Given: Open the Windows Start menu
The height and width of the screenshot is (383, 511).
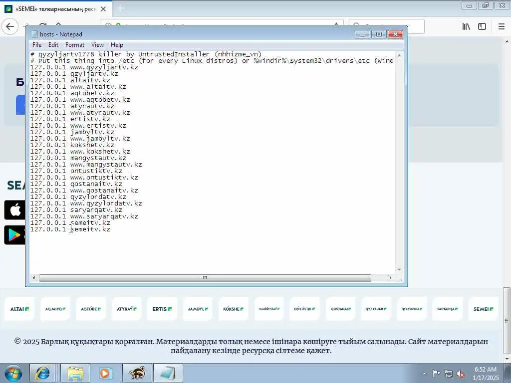Looking at the screenshot, I should (13, 373).
